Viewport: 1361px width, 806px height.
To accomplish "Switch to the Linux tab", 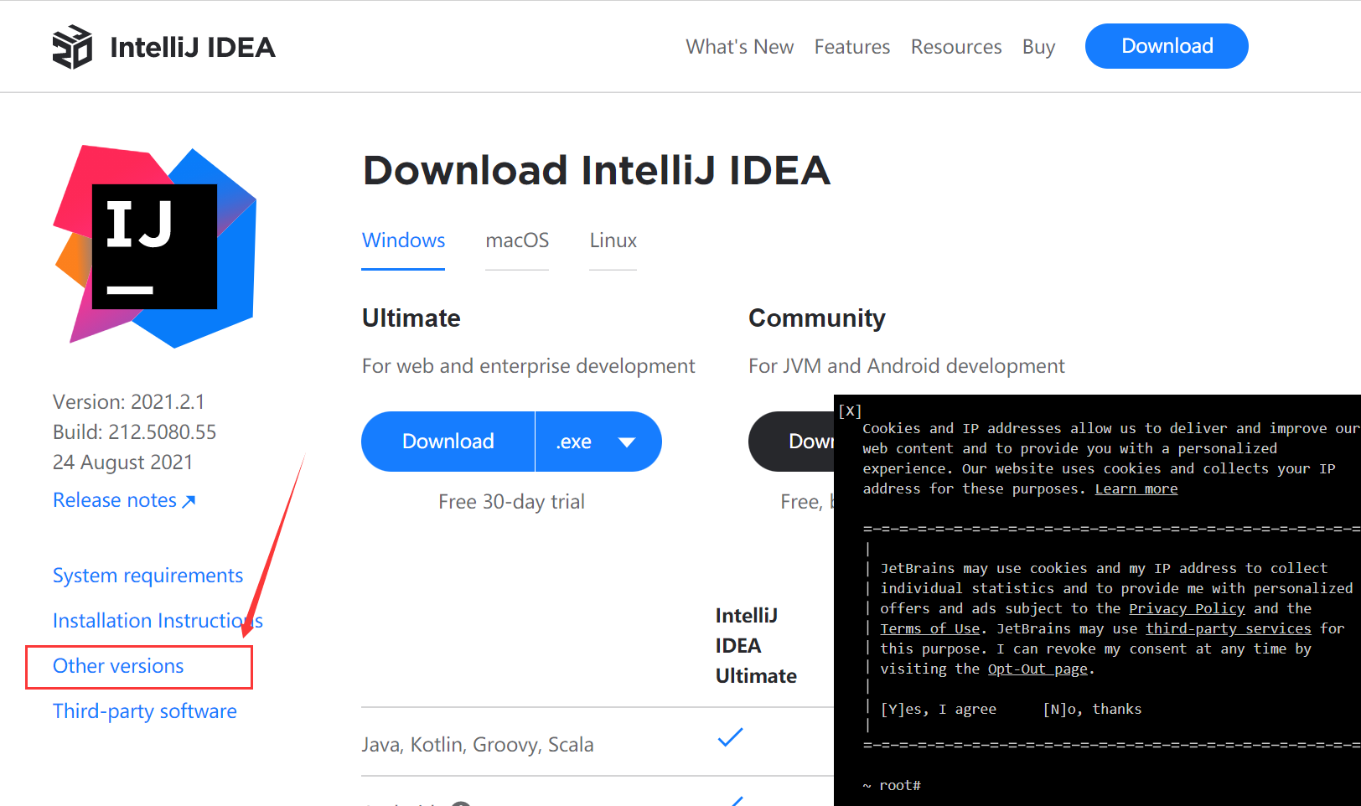I will pos(613,240).
